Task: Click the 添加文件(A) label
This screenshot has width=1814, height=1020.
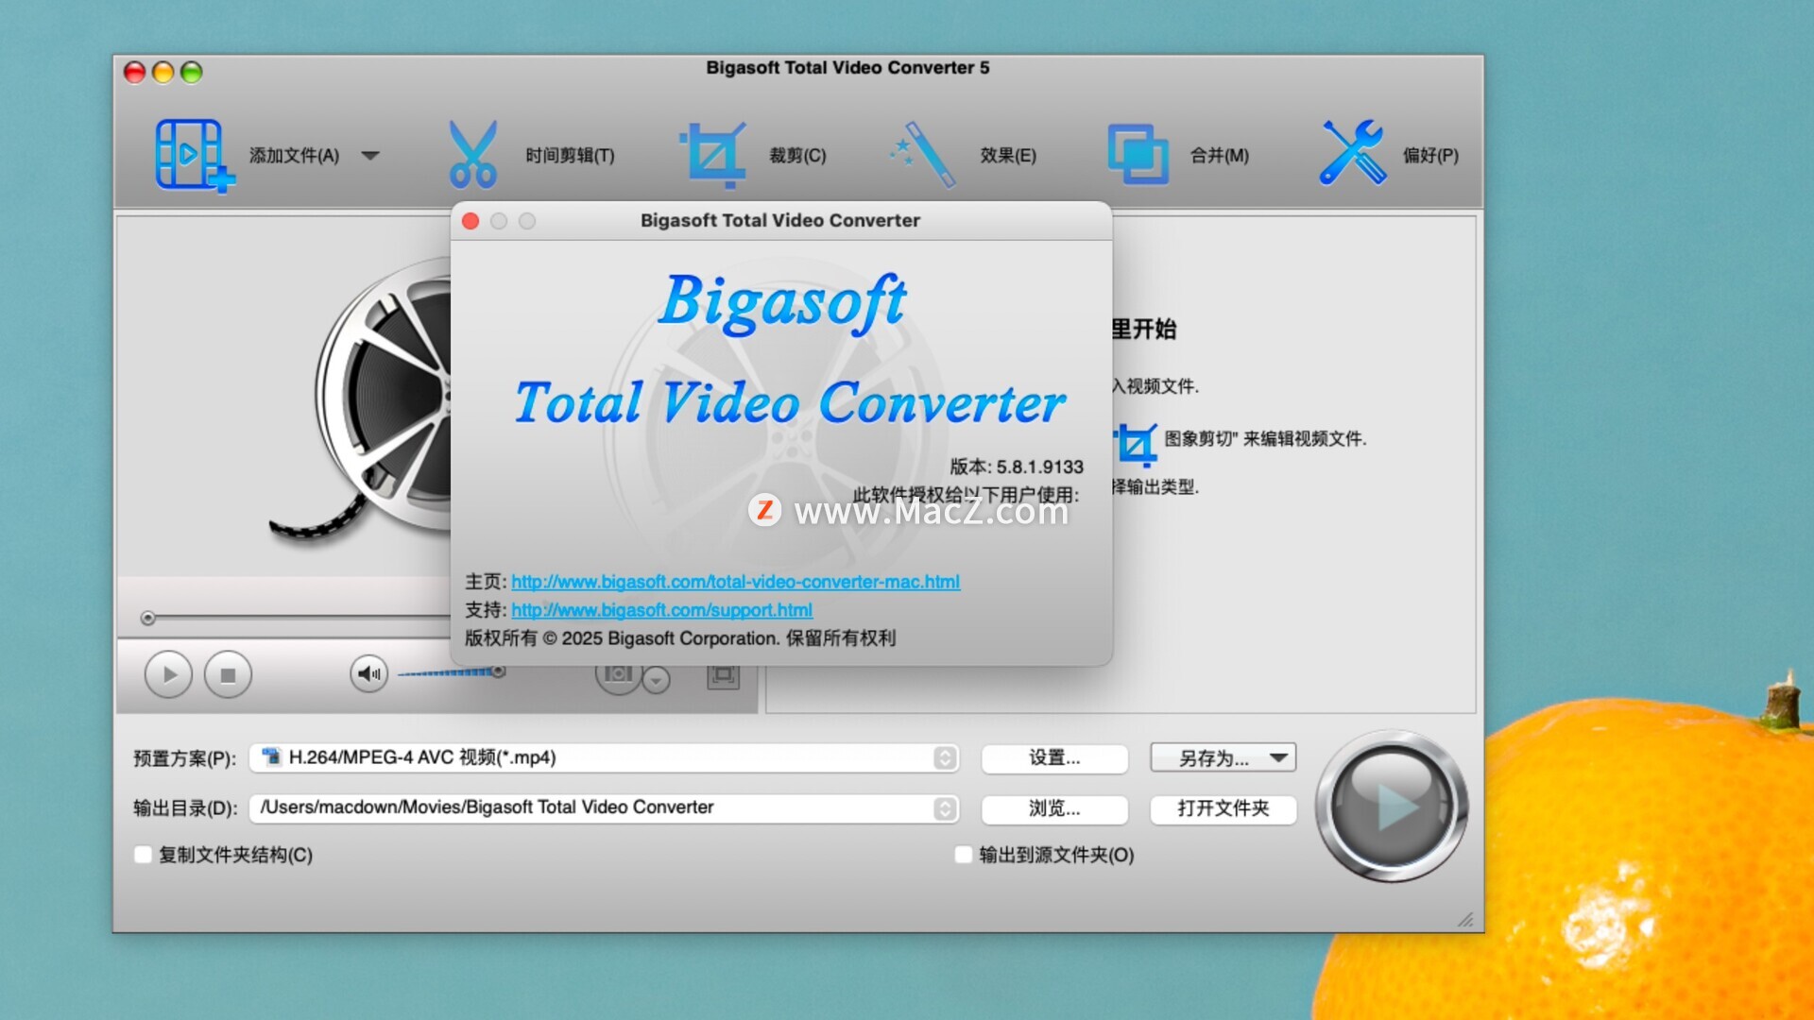Action: pyautogui.click(x=294, y=156)
